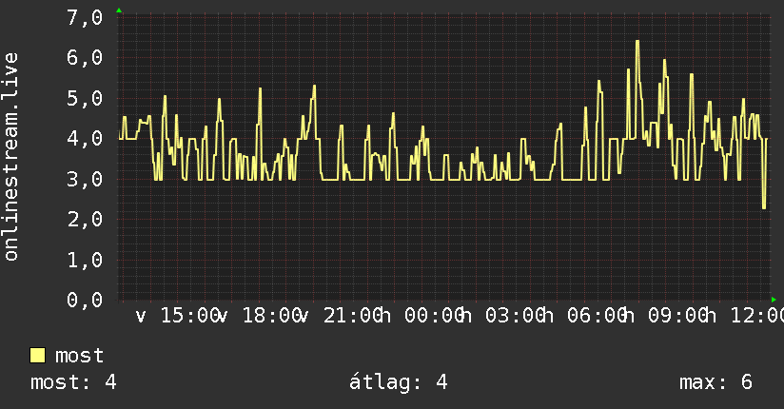Click the highest peak of the yellow line

click(637, 42)
